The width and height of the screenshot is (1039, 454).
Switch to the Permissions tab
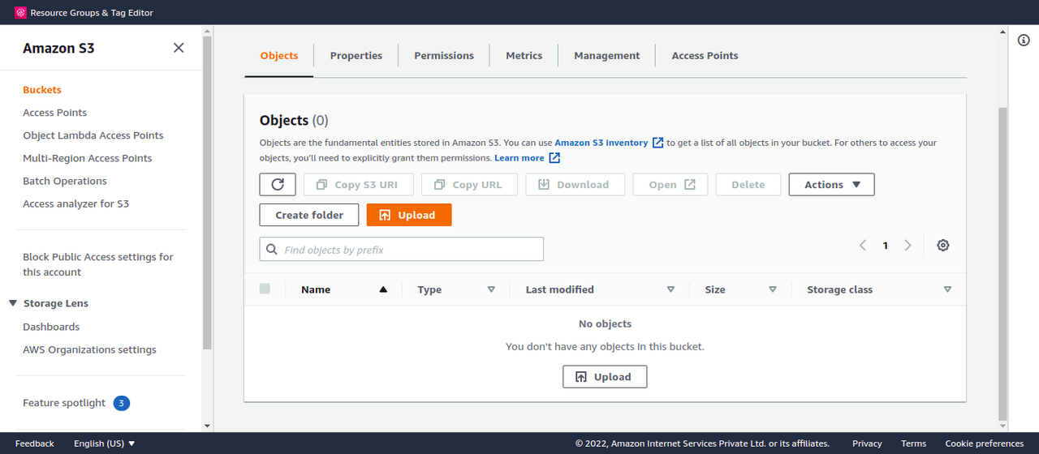coord(444,56)
